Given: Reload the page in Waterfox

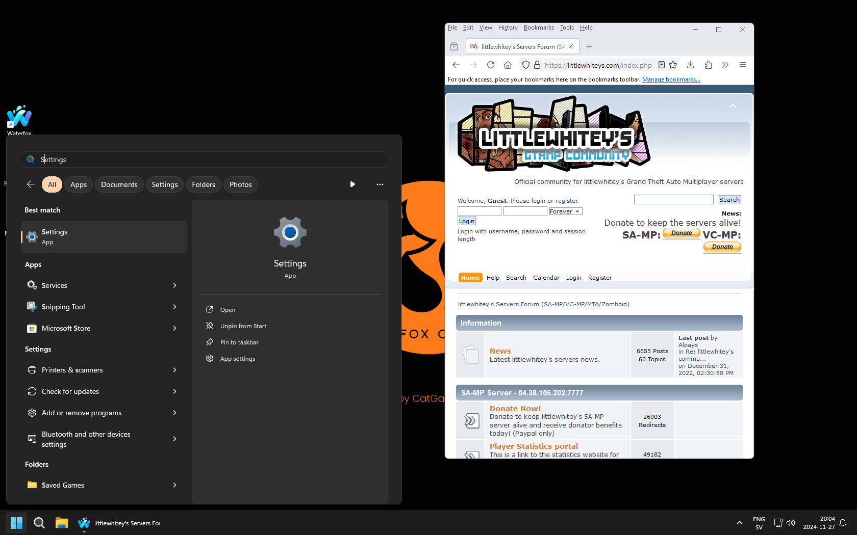Looking at the screenshot, I should point(491,65).
